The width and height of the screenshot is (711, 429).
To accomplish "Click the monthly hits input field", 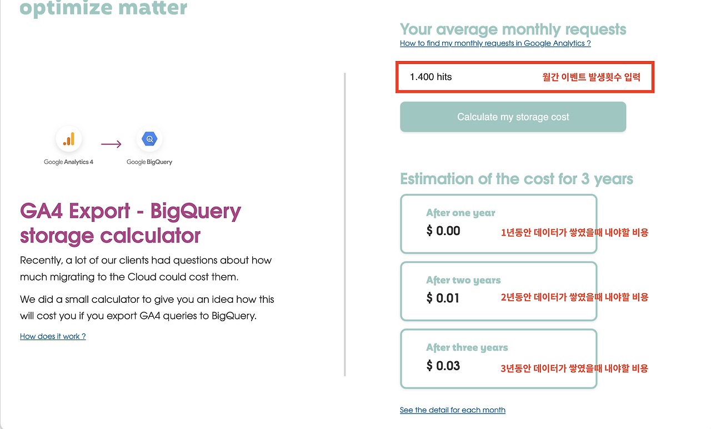I will [525, 77].
